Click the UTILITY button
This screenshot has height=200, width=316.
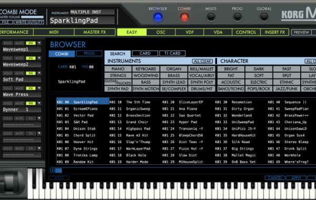pyautogui.click(x=36, y=22)
